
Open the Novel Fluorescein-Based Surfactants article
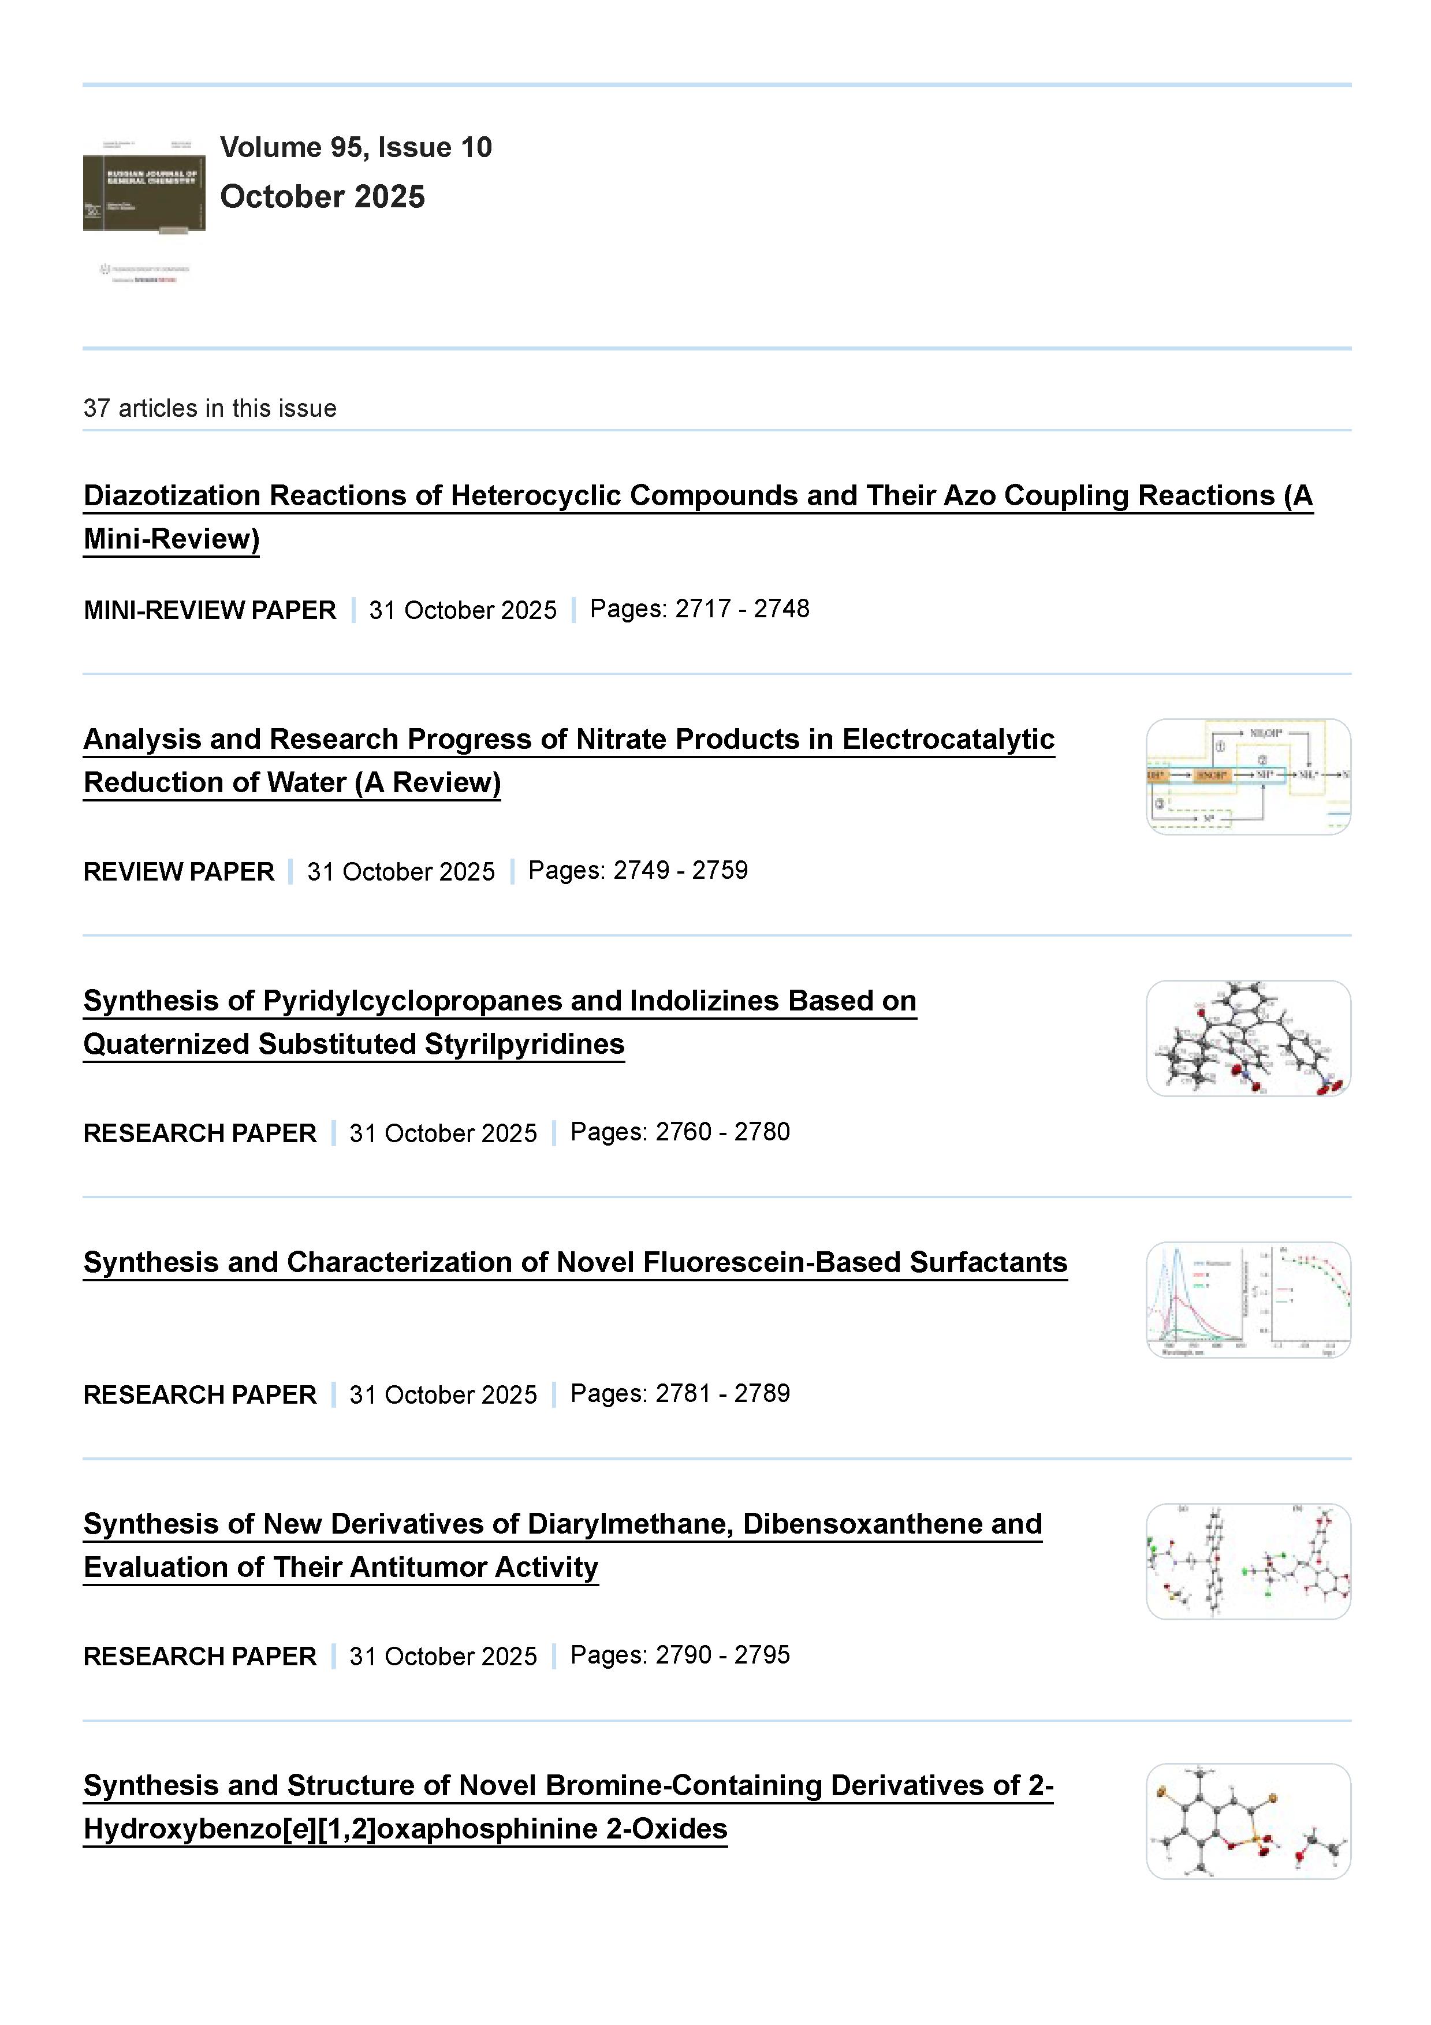pyautogui.click(x=575, y=1263)
